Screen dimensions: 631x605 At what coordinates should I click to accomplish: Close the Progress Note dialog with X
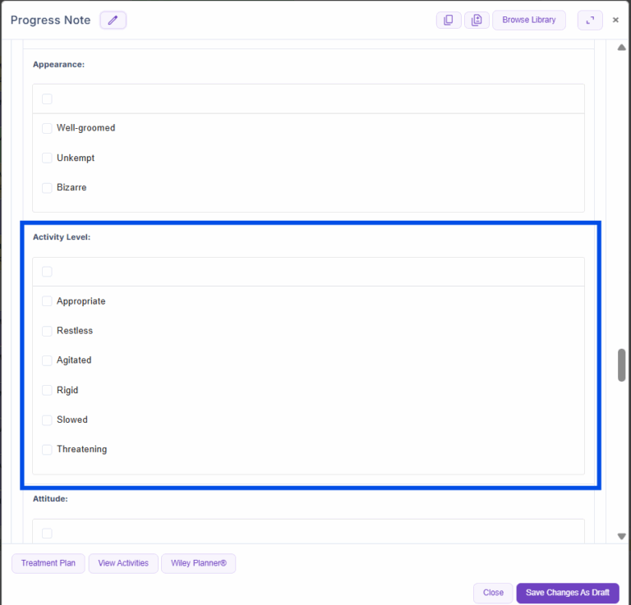615,21
